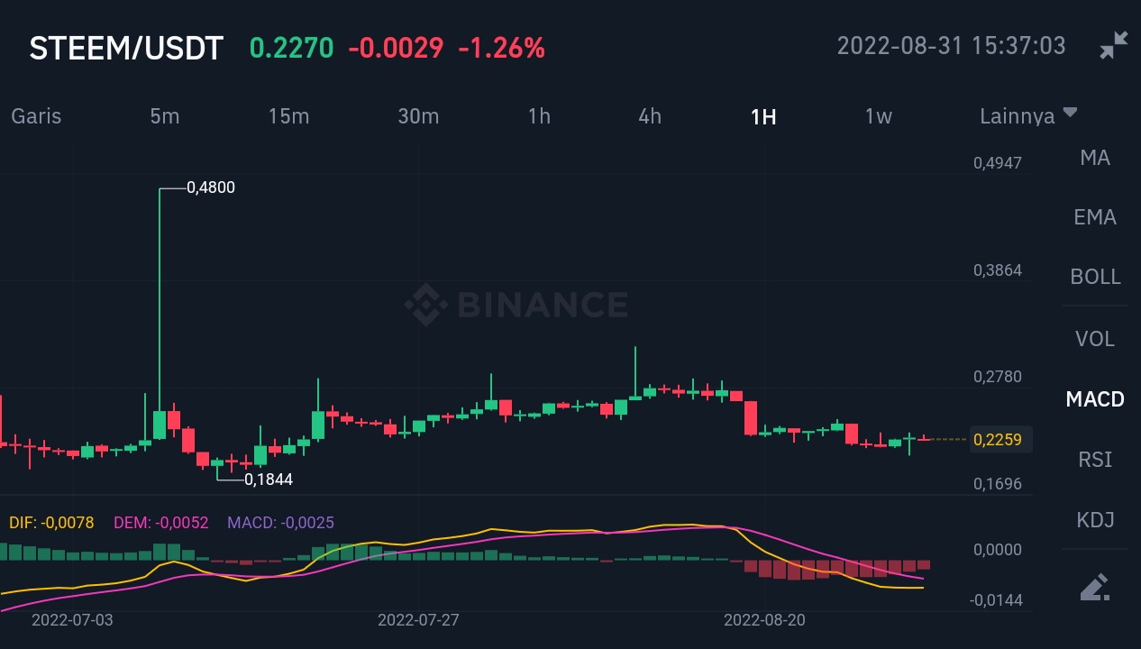Click the DEM: -0,0052 value
This screenshot has height=649, width=1141.
tap(160, 523)
